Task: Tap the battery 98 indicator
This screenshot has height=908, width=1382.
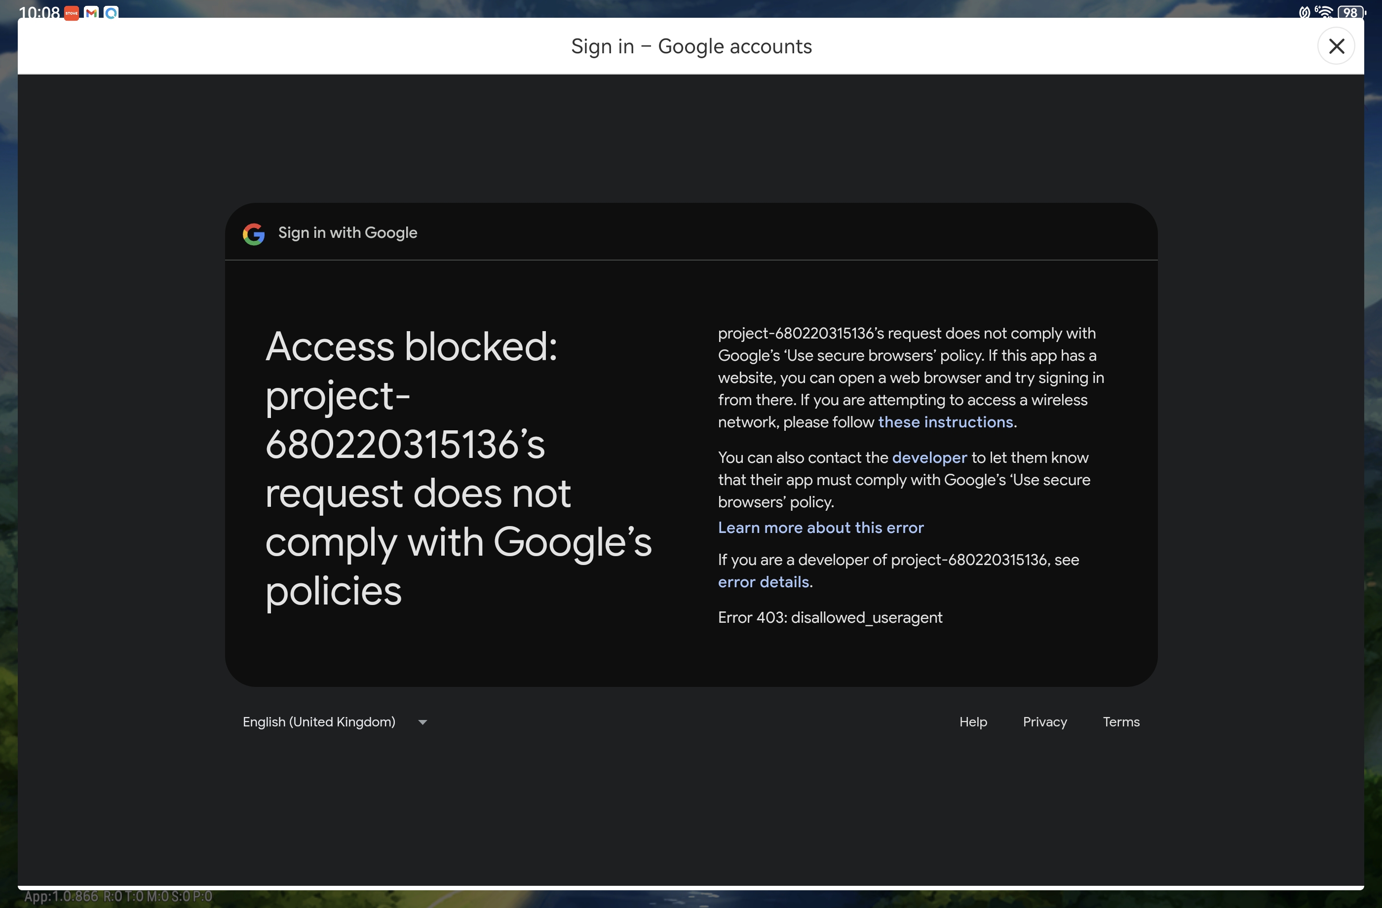Action: 1351,12
